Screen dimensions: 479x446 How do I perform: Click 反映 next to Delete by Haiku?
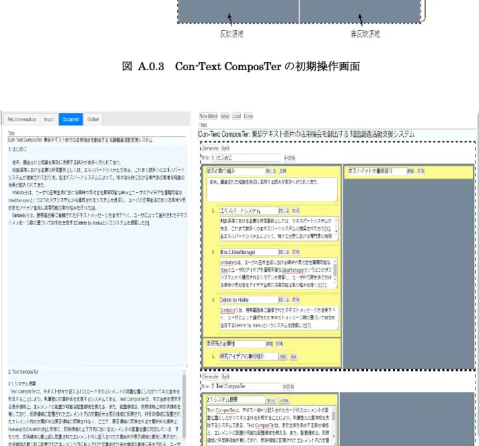pyautogui.click(x=296, y=300)
